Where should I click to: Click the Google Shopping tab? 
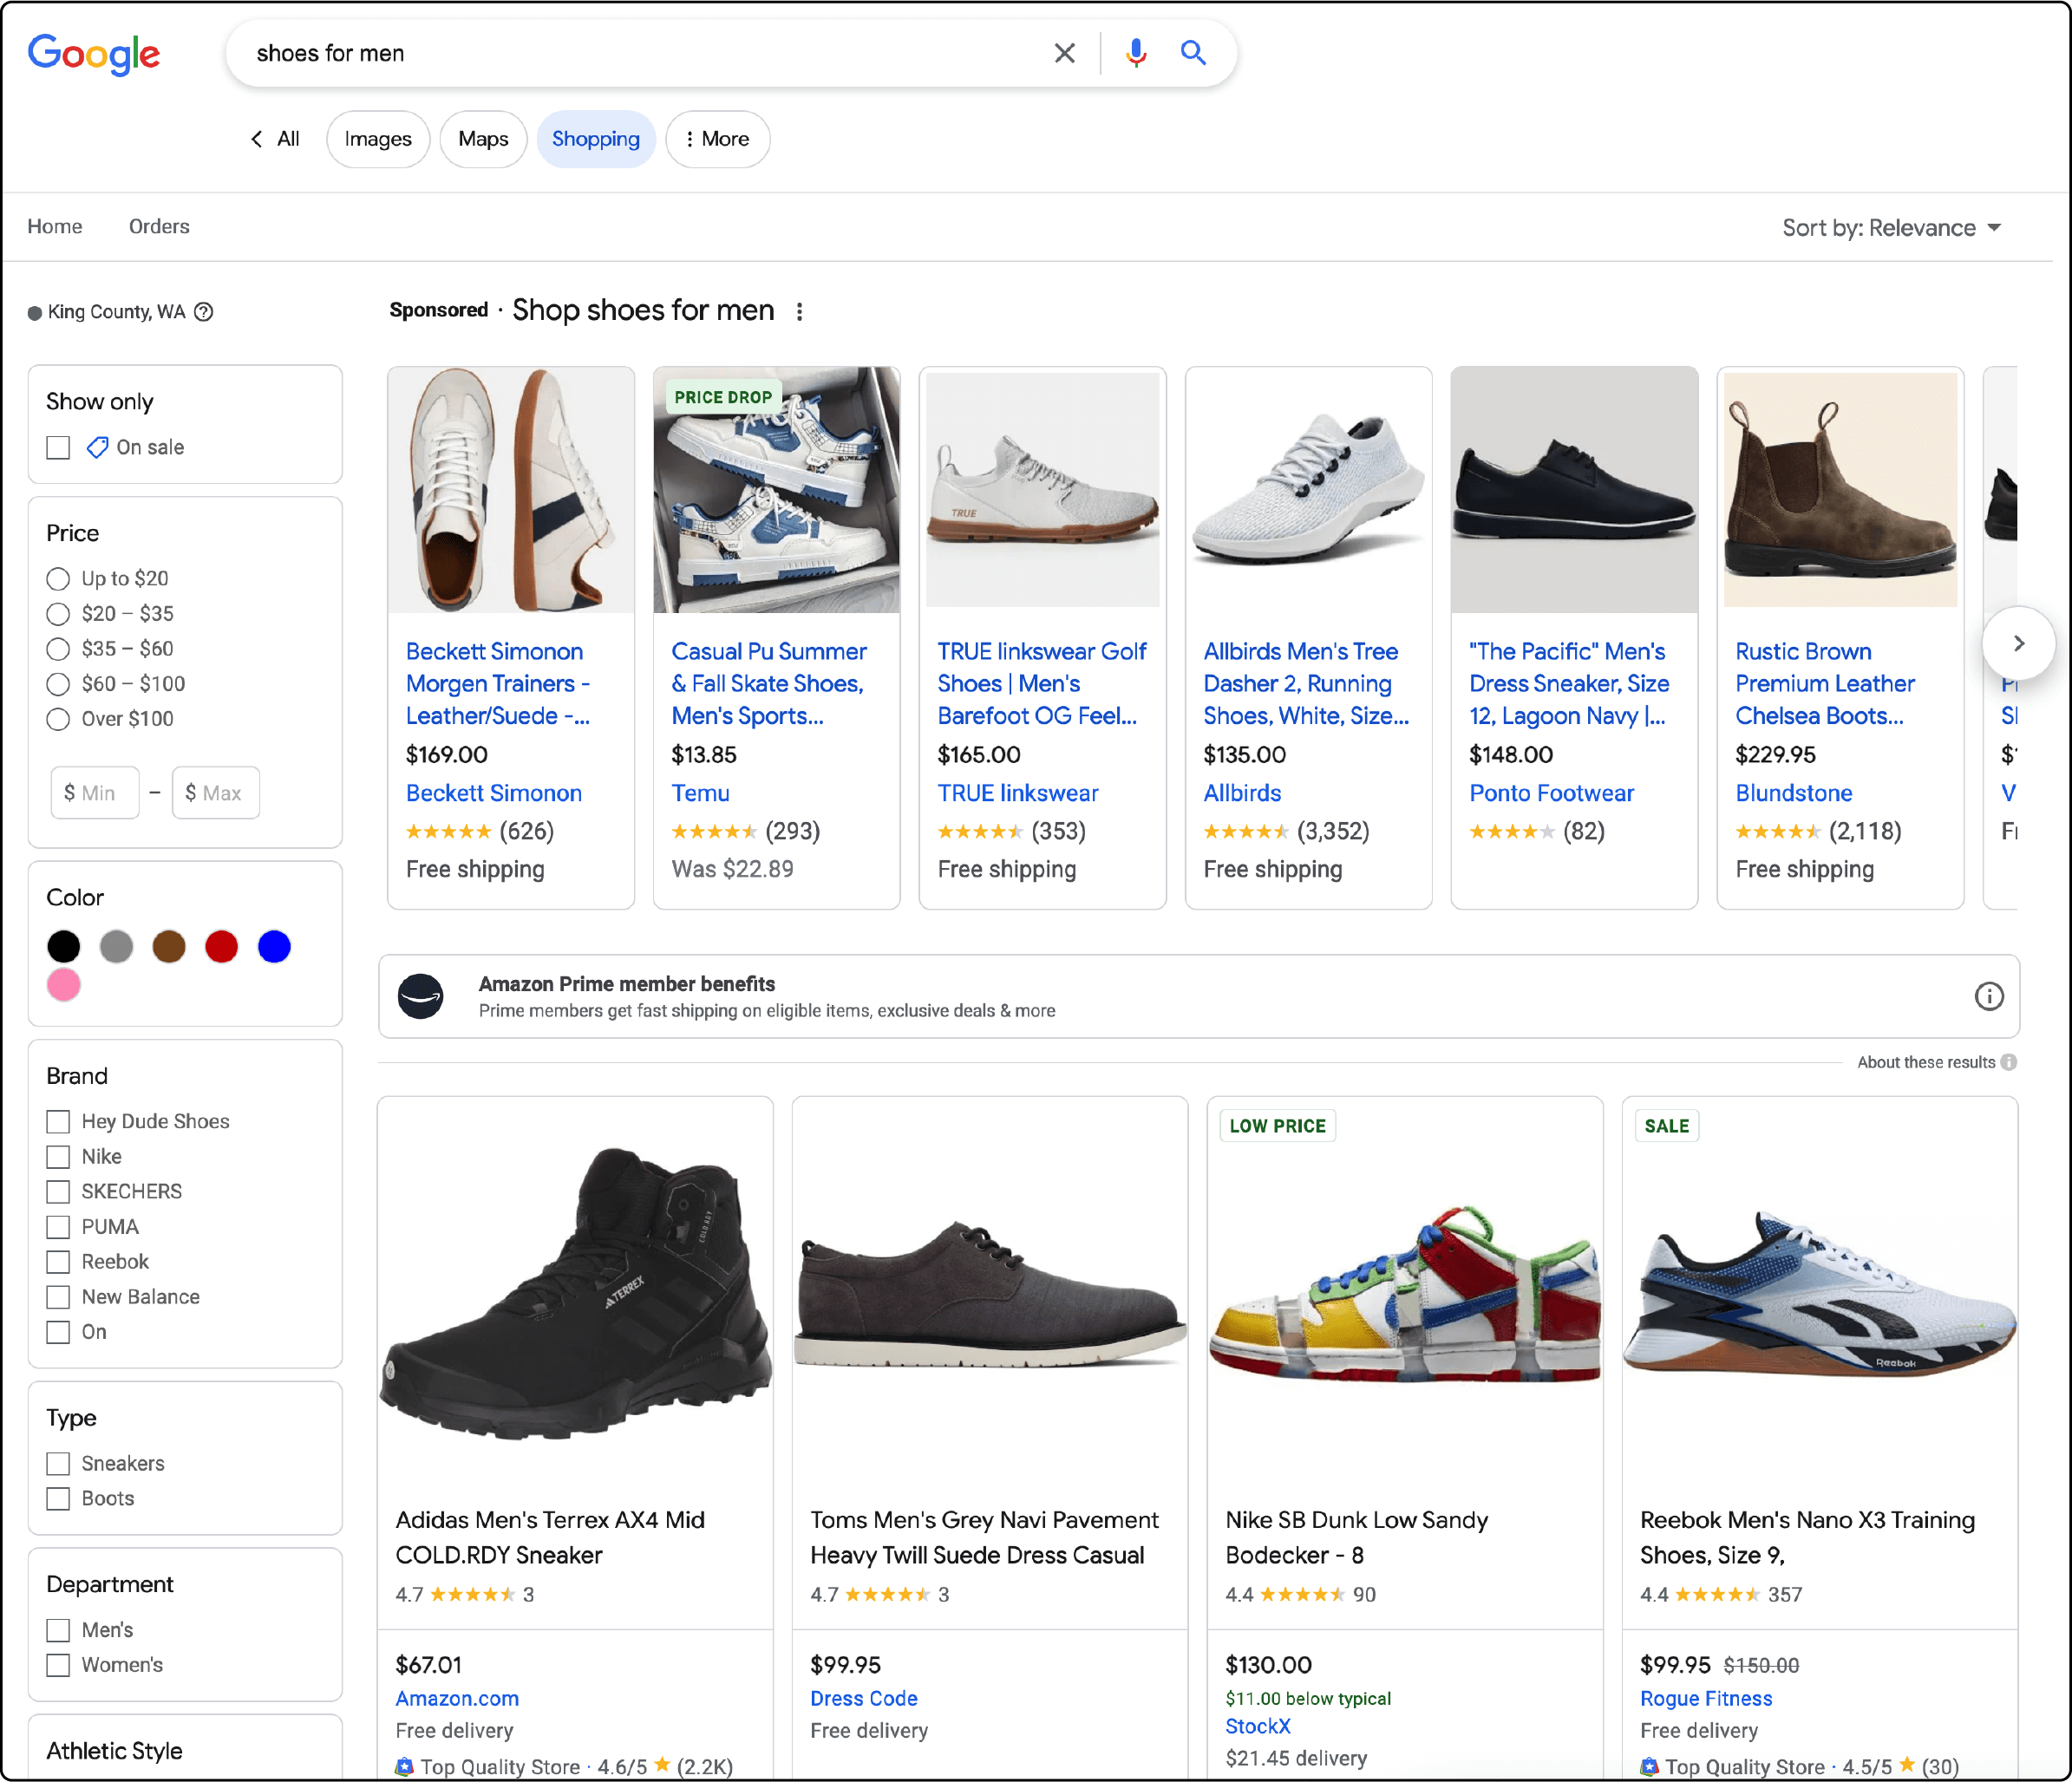click(x=594, y=139)
